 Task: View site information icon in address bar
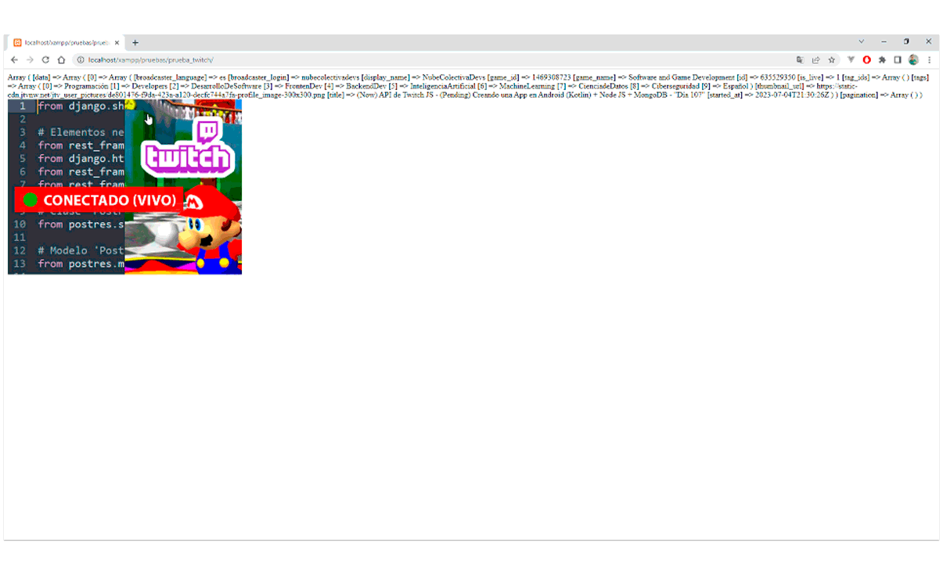point(81,59)
